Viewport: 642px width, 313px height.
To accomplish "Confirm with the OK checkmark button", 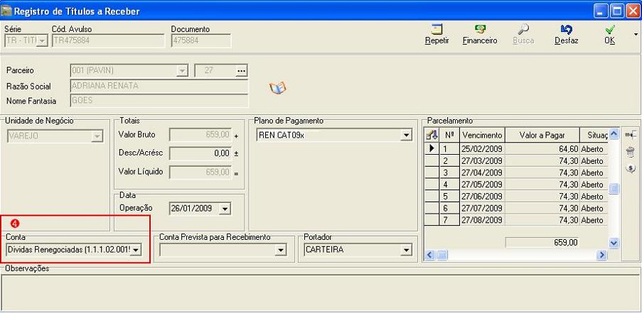I will click(610, 34).
